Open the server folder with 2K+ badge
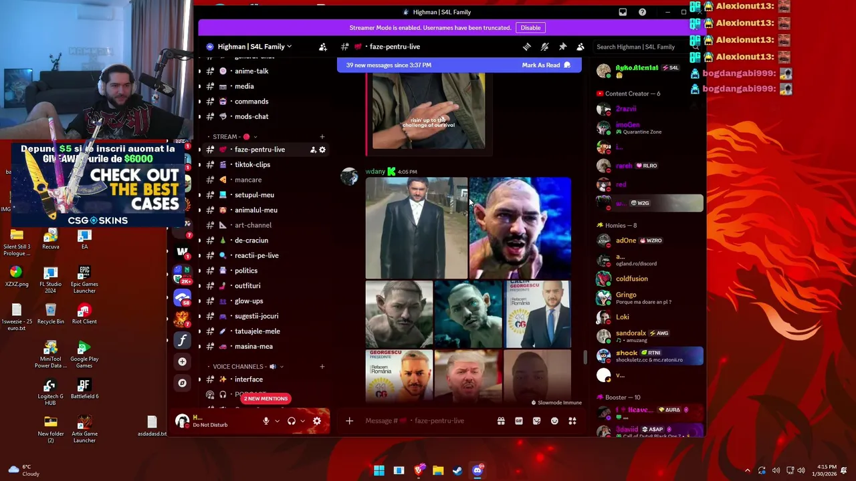856x481 pixels. 182,275
